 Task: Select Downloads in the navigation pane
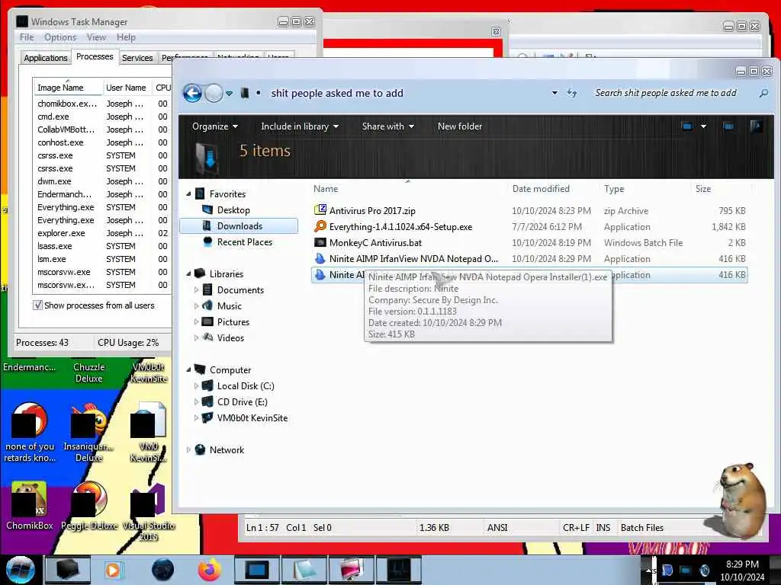point(239,226)
